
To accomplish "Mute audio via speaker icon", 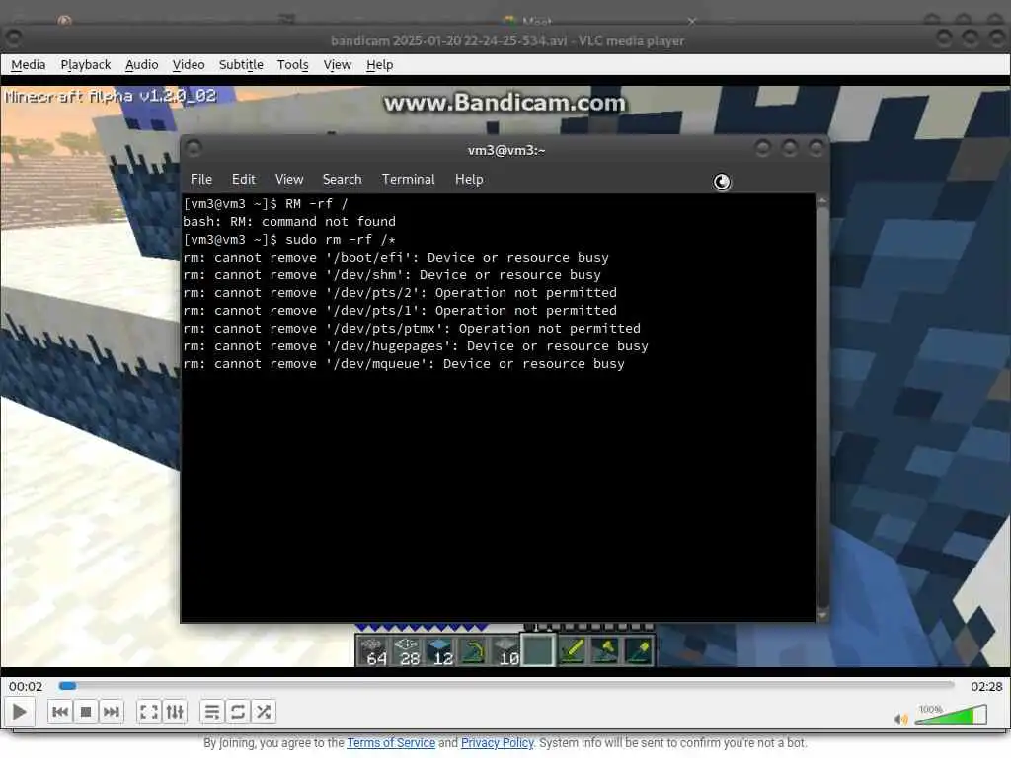I will [x=900, y=719].
